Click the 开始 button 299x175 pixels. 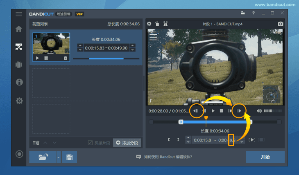click(265, 157)
